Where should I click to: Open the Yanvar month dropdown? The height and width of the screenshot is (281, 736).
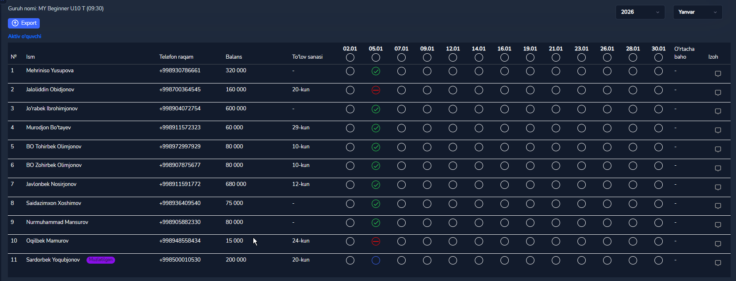click(698, 12)
